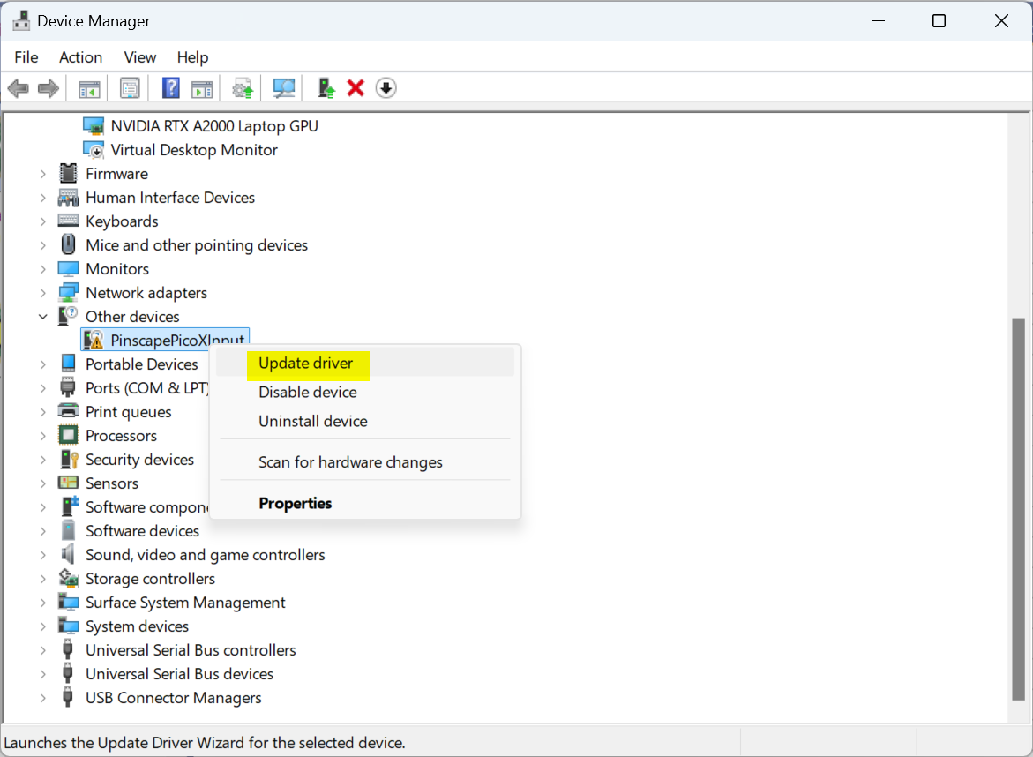Click the Monitors category icon

click(69, 269)
